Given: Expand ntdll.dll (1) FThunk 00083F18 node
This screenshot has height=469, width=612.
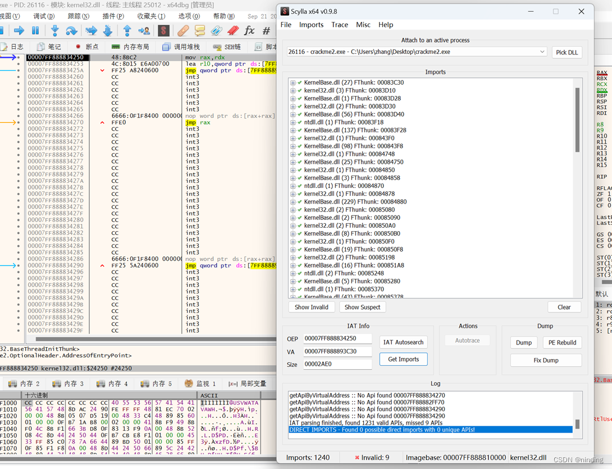Looking at the screenshot, I should point(293,122).
